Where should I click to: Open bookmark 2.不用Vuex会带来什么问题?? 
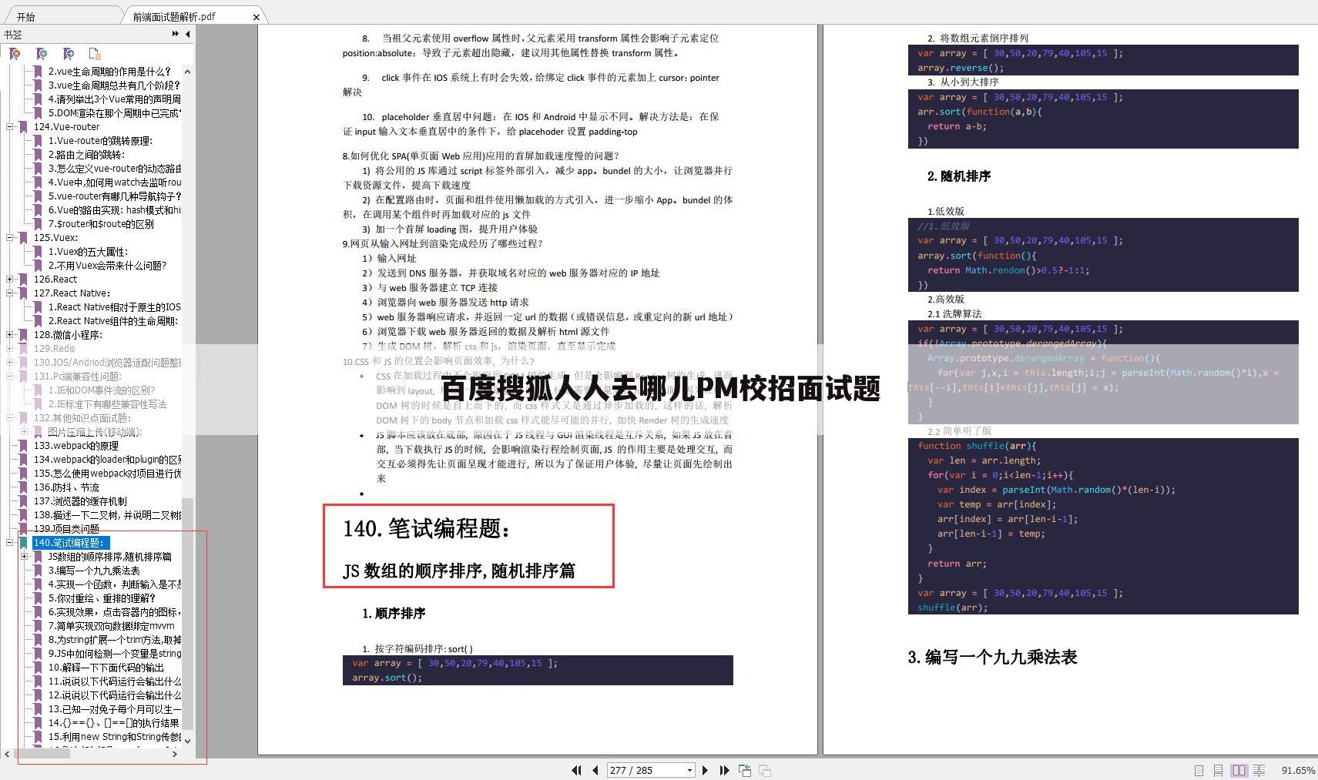point(107,266)
